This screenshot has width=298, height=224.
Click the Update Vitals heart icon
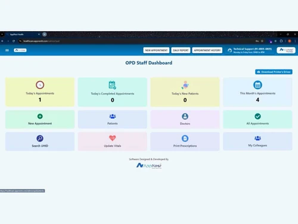tap(113, 138)
